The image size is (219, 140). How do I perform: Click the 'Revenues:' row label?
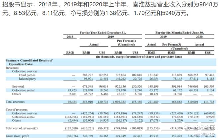12,68
